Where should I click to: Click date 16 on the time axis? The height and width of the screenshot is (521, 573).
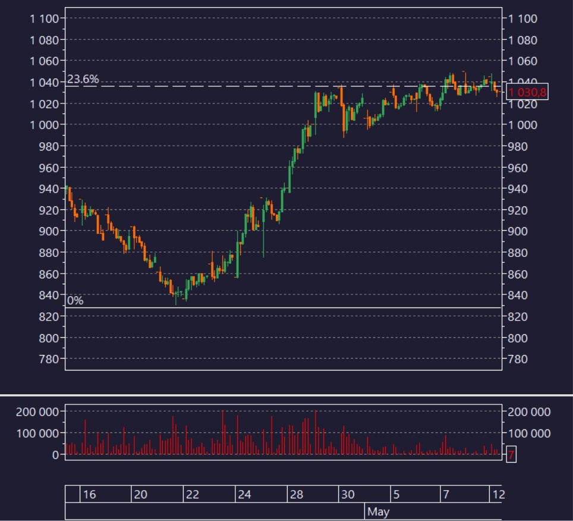[89, 495]
